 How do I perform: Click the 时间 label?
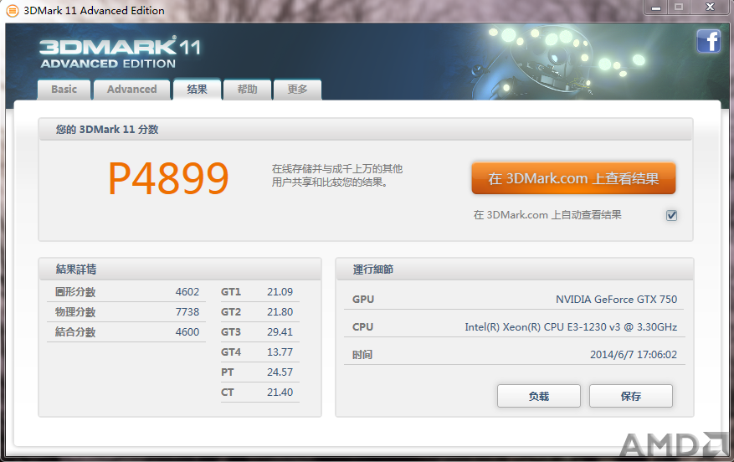362,355
